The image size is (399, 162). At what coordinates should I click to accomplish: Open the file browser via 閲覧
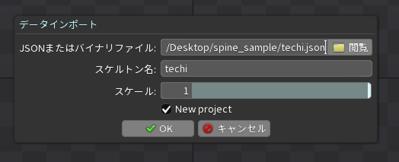(x=350, y=47)
